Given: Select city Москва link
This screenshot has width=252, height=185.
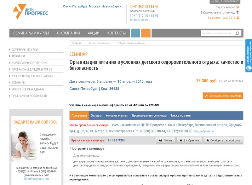Looking at the screenshot, I should (x=94, y=6).
